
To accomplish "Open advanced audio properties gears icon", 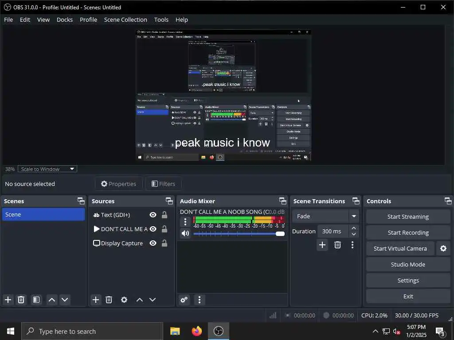I will 184,300.
